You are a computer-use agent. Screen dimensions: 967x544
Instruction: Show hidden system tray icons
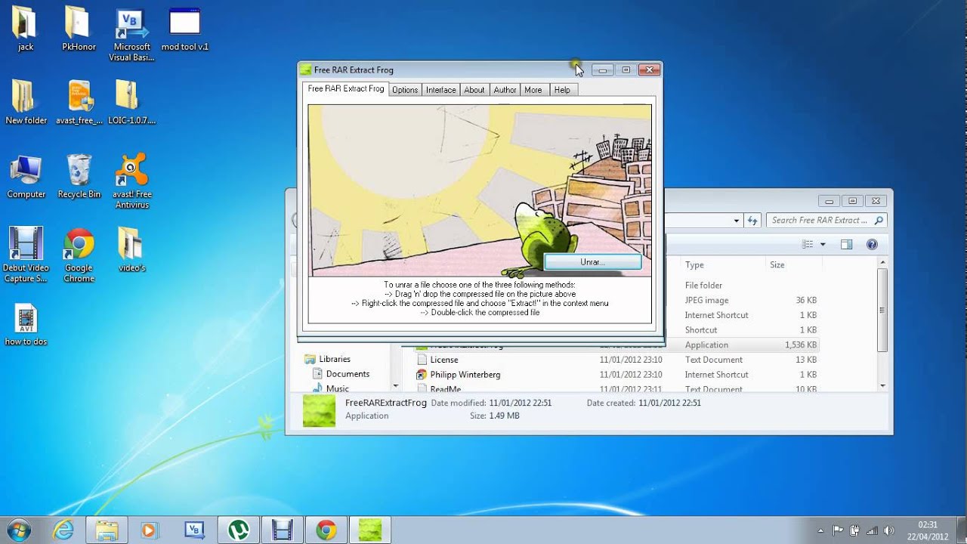(x=821, y=530)
